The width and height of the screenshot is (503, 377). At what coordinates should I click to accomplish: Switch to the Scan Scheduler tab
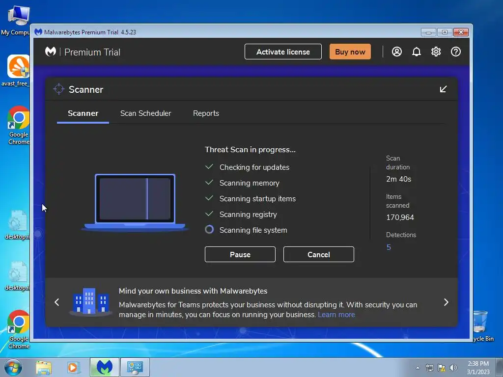[145, 113]
